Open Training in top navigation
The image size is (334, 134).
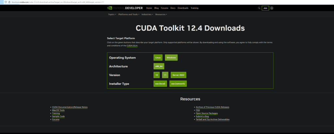(x=194, y=8)
